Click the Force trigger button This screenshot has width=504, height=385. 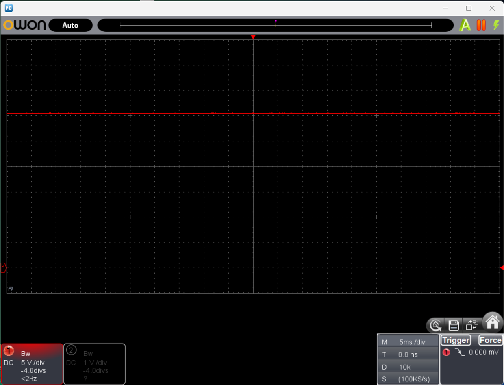[x=490, y=340]
